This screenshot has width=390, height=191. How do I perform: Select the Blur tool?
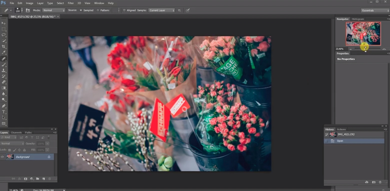tap(4, 94)
